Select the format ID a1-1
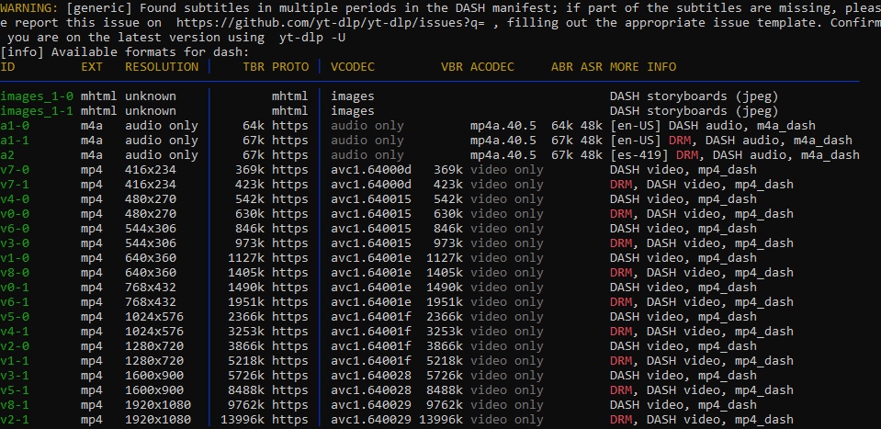This screenshot has width=881, height=429. coord(15,141)
